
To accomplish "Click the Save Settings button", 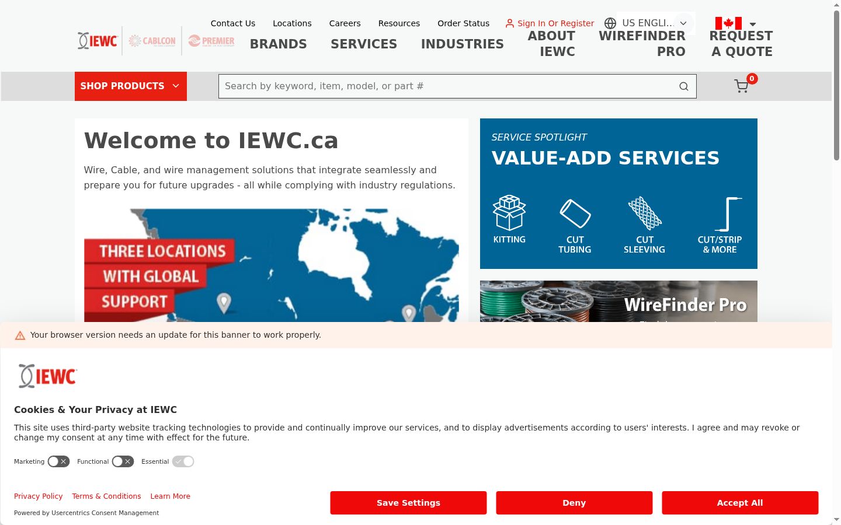I will point(408,503).
